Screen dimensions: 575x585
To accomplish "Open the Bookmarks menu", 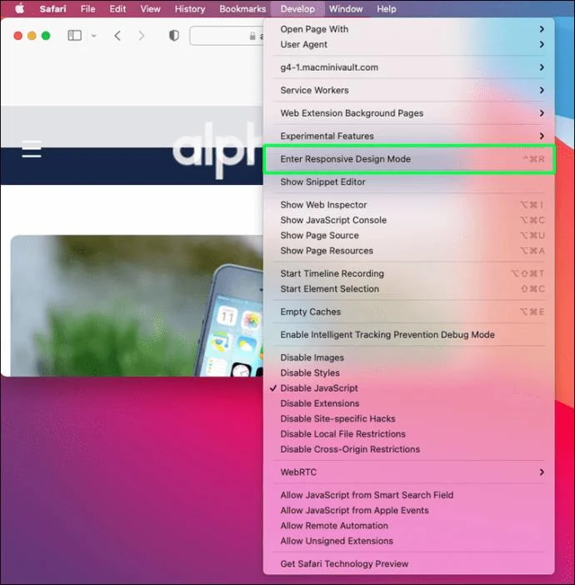I will coord(242,8).
